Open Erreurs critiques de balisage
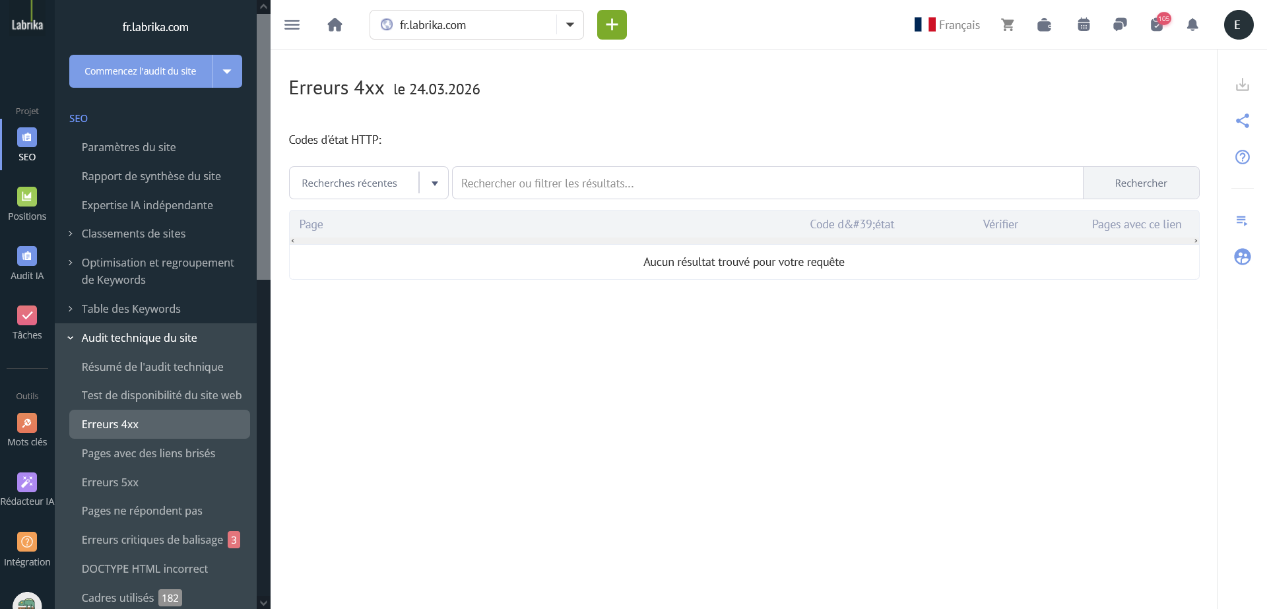 pyautogui.click(x=152, y=540)
